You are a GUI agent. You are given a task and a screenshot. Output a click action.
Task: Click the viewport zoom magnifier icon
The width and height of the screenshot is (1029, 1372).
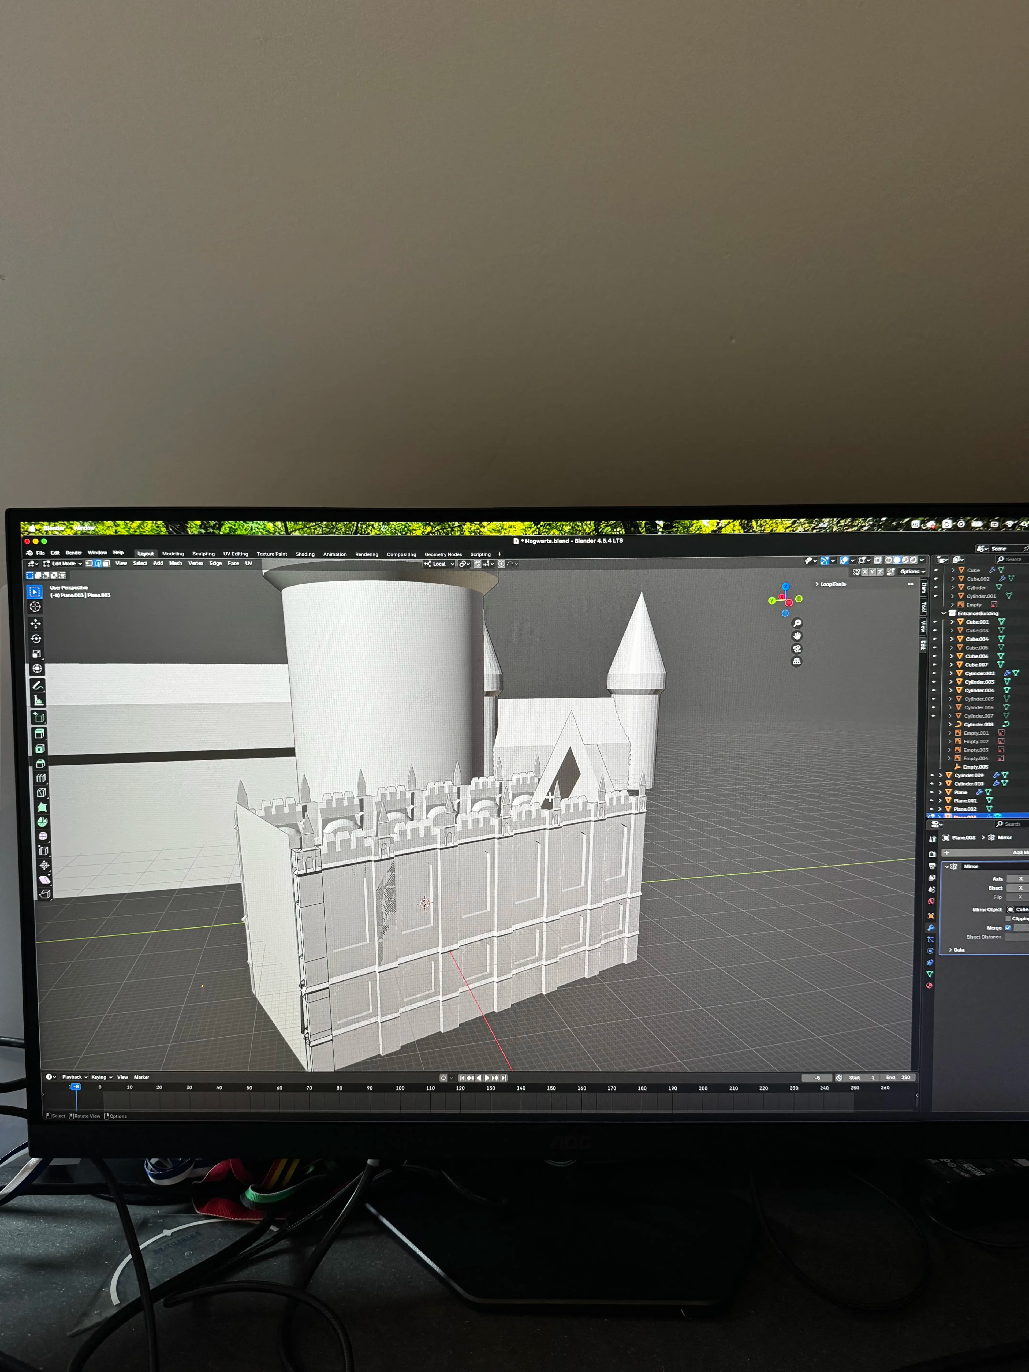(798, 623)
